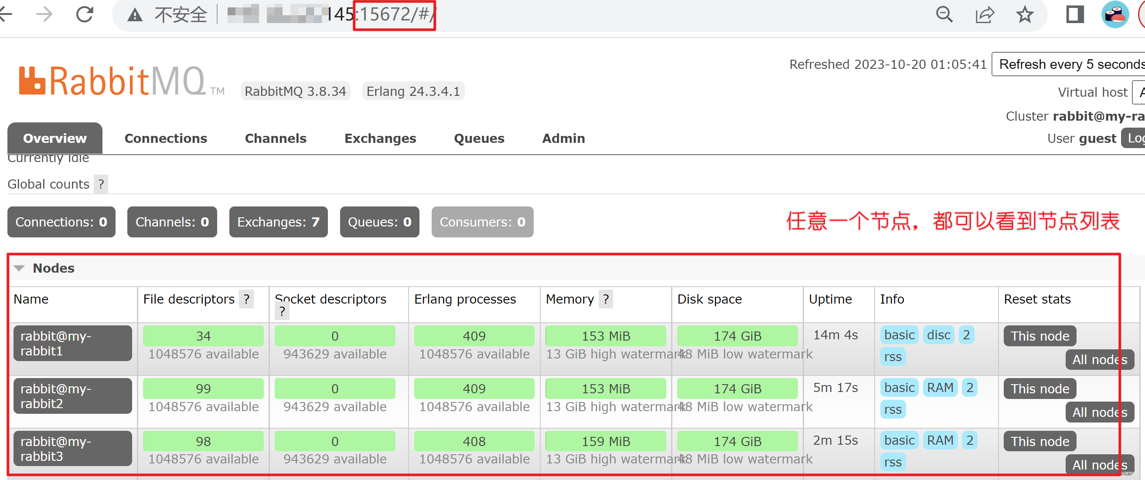The width and height of the screenshot is (1145, 480).
Task: Open node rabbit@my-rabbit2
Action: 72,396
